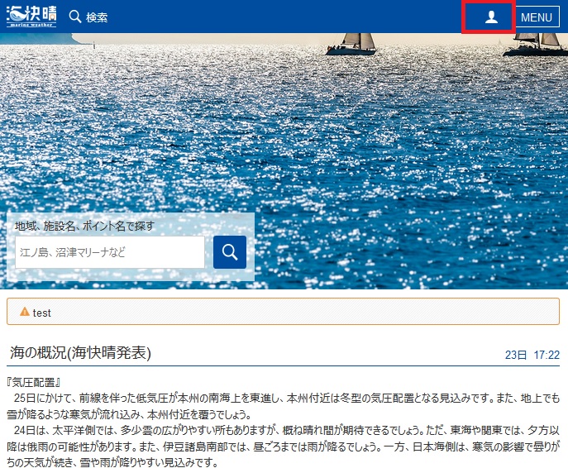This screenshot has height=468, width=568.
Task: Click the 『気圧配置』 text
Action: click(33, 382)
